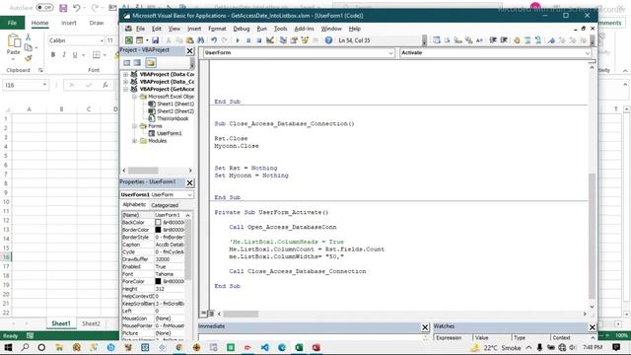631x355 pixels.
Task: Click the Toggle Bookmark flag icon
Action: tap(551, 40)
